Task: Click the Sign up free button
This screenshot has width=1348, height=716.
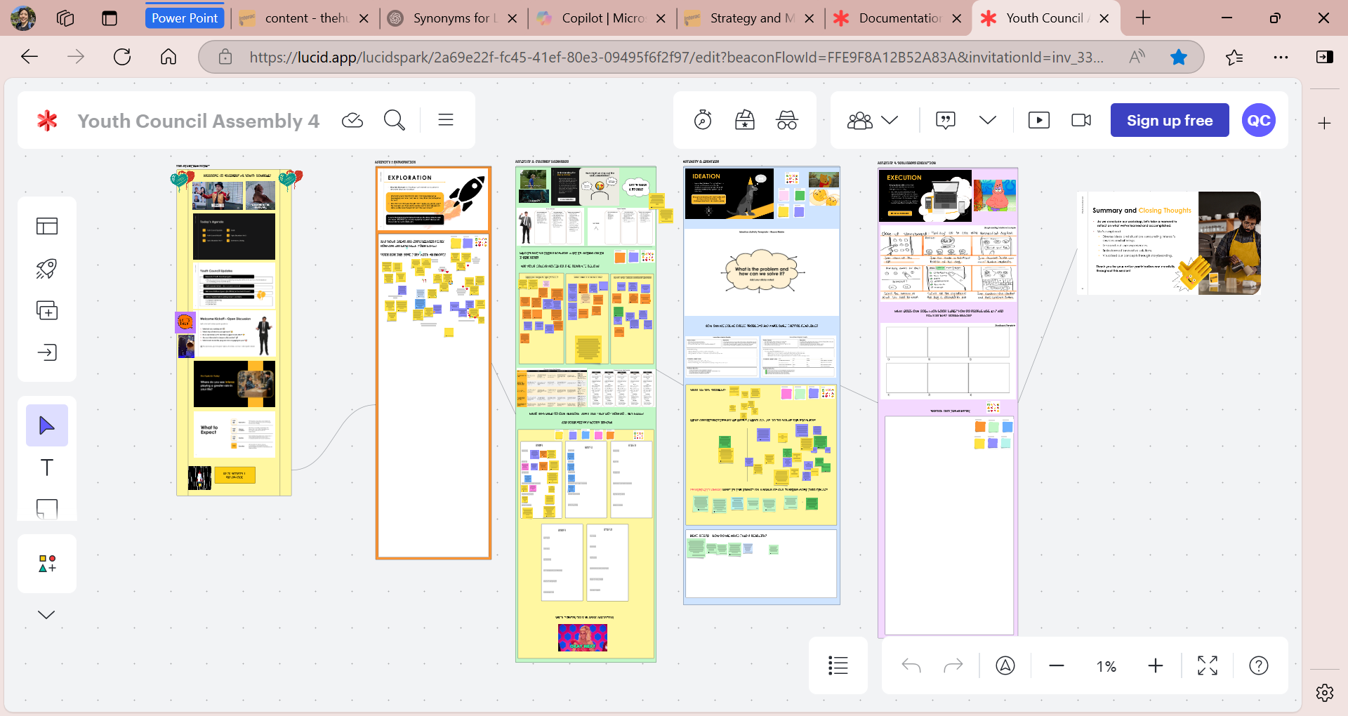Action: point(1169,121)
